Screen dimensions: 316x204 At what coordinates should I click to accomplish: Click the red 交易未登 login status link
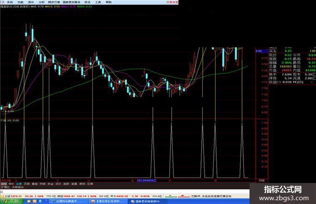tap(172, 2)
